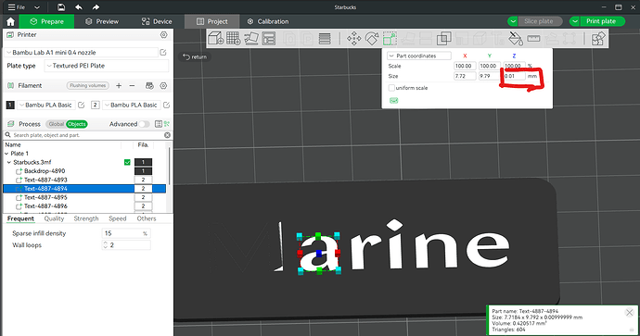The image size is (640, 336).
Task: Click the Auto orient toolbar icon
Action: [x=251, y=39]
